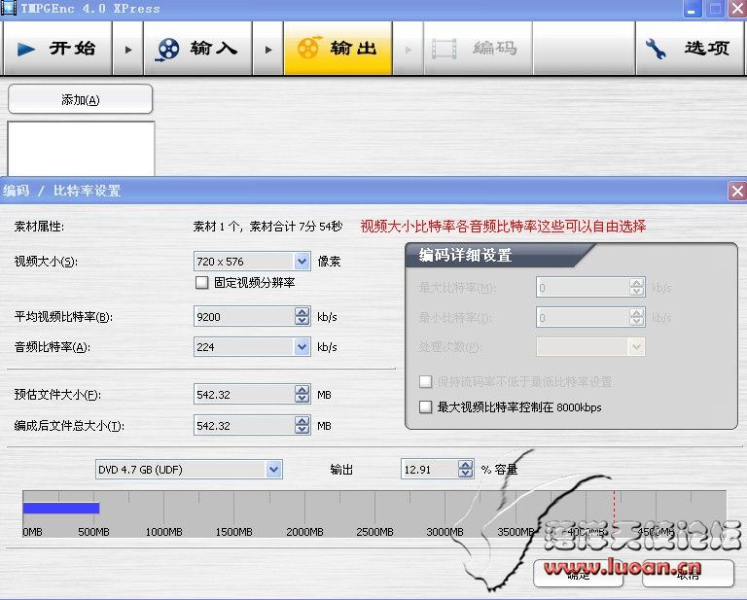Open 选项 (Options) with wrench icon
Screen dimensions: 747x600
690,49
